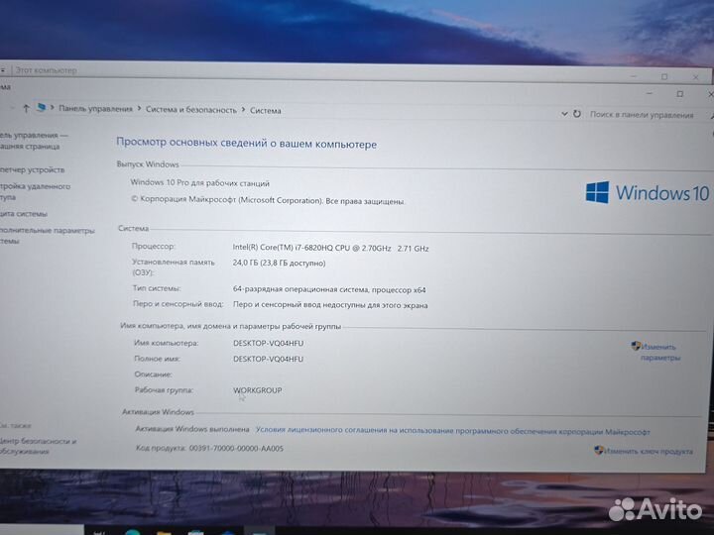
Task: Click the Процессор label
Action: (154, 246)
